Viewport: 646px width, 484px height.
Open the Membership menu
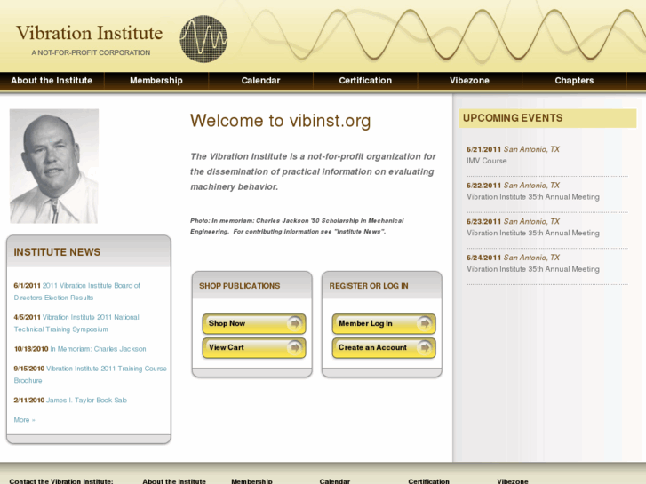click(156, 81)
